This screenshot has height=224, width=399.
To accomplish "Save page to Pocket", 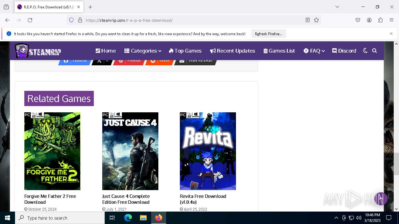I will [358, 20].
